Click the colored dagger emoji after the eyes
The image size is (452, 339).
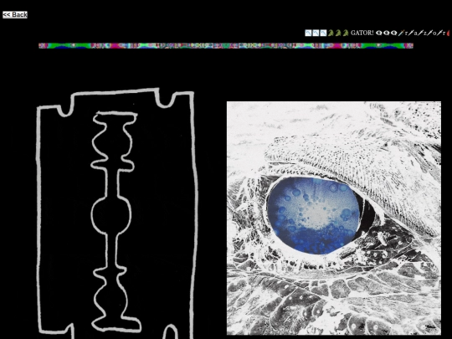(x=401, y=33)
